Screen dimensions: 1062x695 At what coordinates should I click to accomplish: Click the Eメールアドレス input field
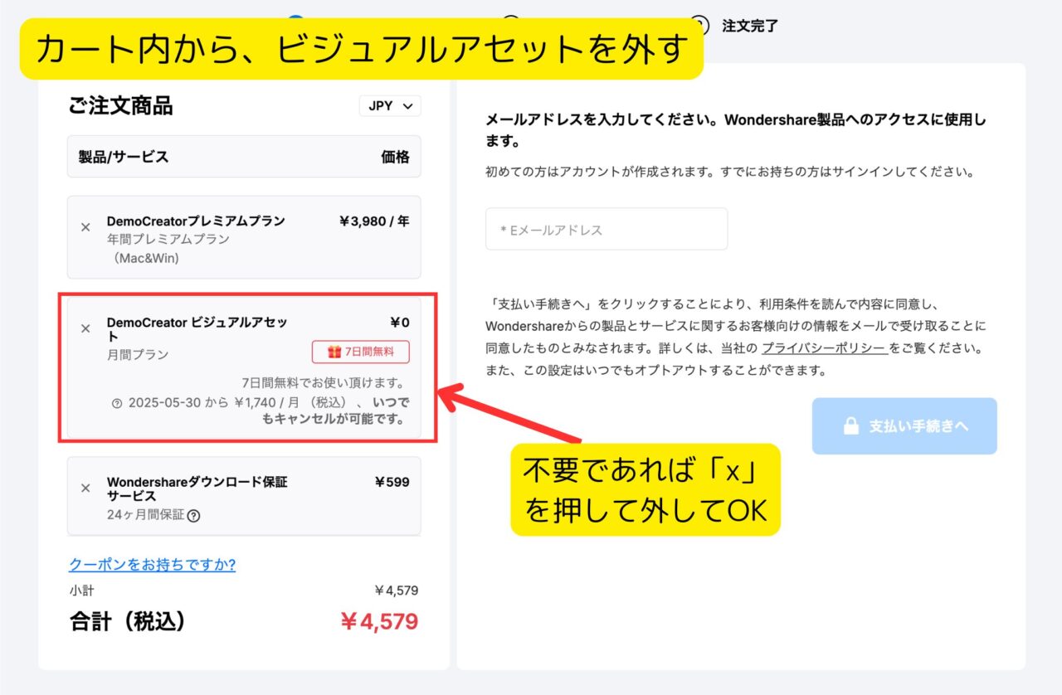click(x=607, y=229)
